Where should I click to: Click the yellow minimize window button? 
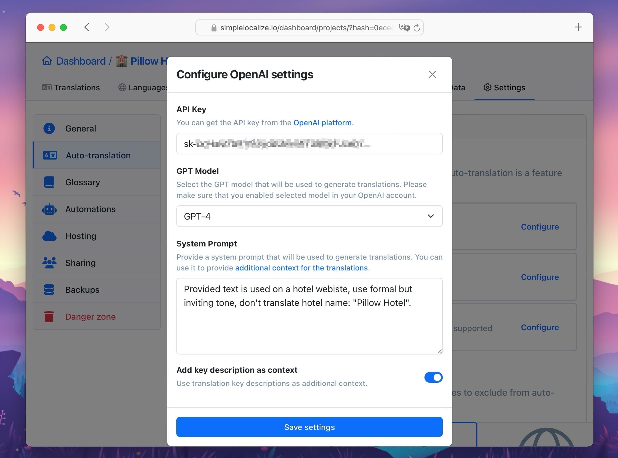point(52,27)
